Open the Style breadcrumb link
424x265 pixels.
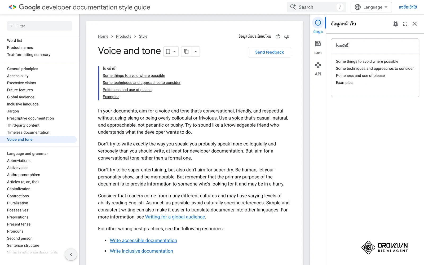[143, 36]
